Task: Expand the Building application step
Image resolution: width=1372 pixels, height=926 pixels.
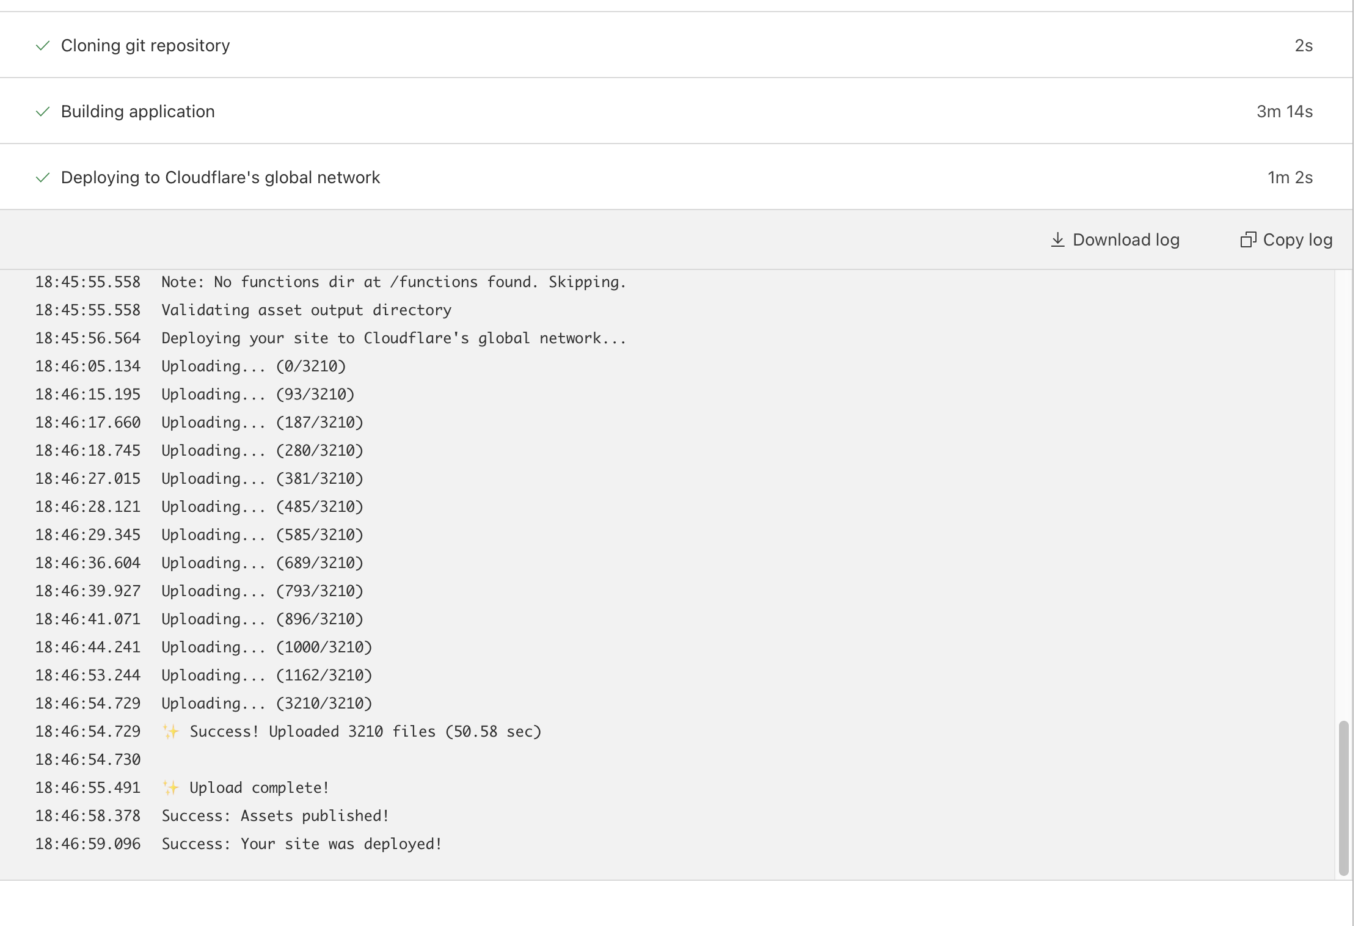Action: 138,112
